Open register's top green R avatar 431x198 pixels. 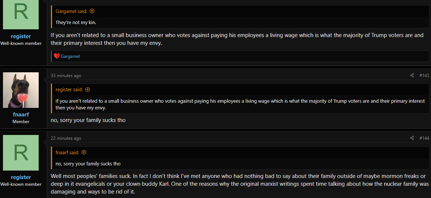point(21,14)
